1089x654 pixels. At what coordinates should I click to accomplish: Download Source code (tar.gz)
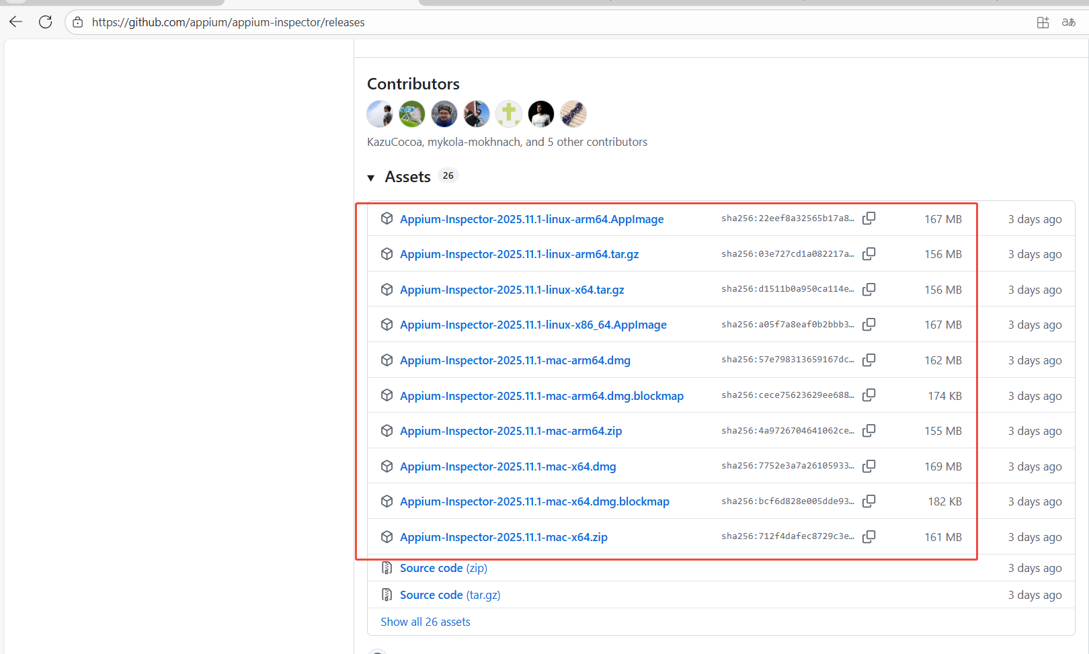click(x=450, y=595)
